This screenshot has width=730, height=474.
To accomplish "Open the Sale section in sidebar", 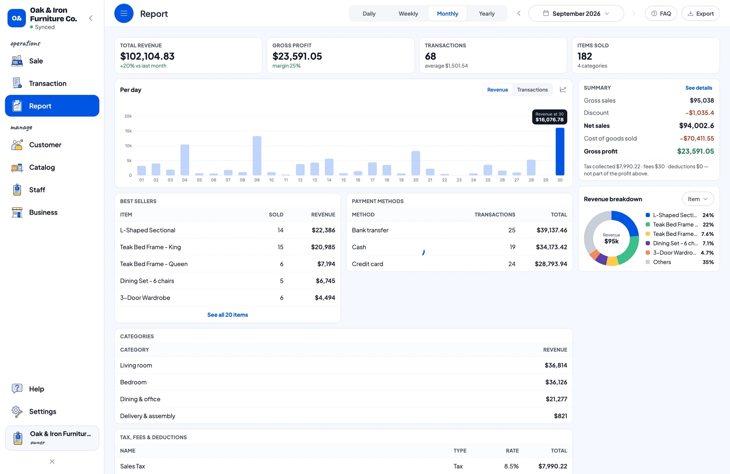I will (52, 61).
